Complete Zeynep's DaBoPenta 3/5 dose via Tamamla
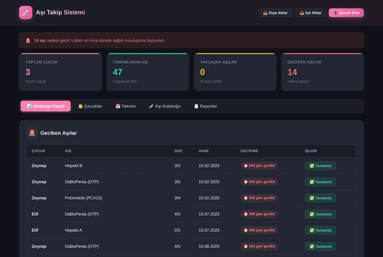Image resolution: width=383 pixels, height=257 pixels. [x=320, y=182]
